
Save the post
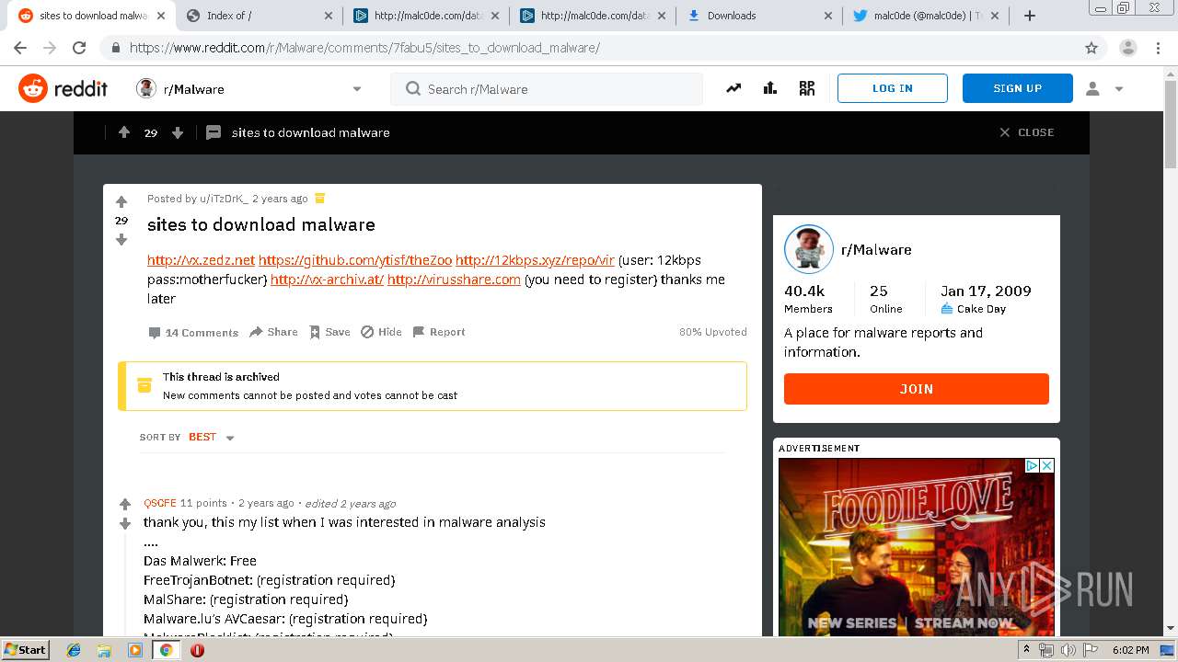pyautogui.click(x=329, y=332)
